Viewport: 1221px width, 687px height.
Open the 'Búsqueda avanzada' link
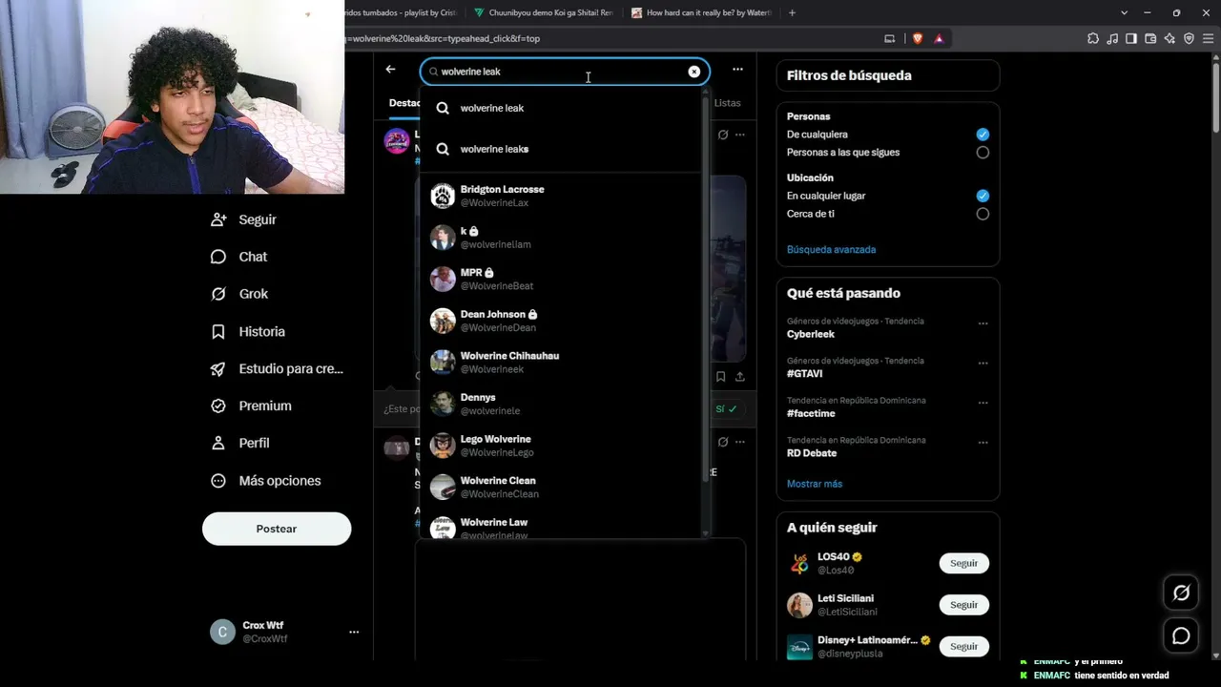pyautogui.click(x=831, y=250)
